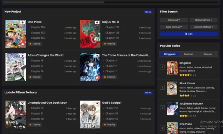The height and width of the screenshot is (134, 223).
Task: Open Albus Chapter 78
Action: point(37,61)
